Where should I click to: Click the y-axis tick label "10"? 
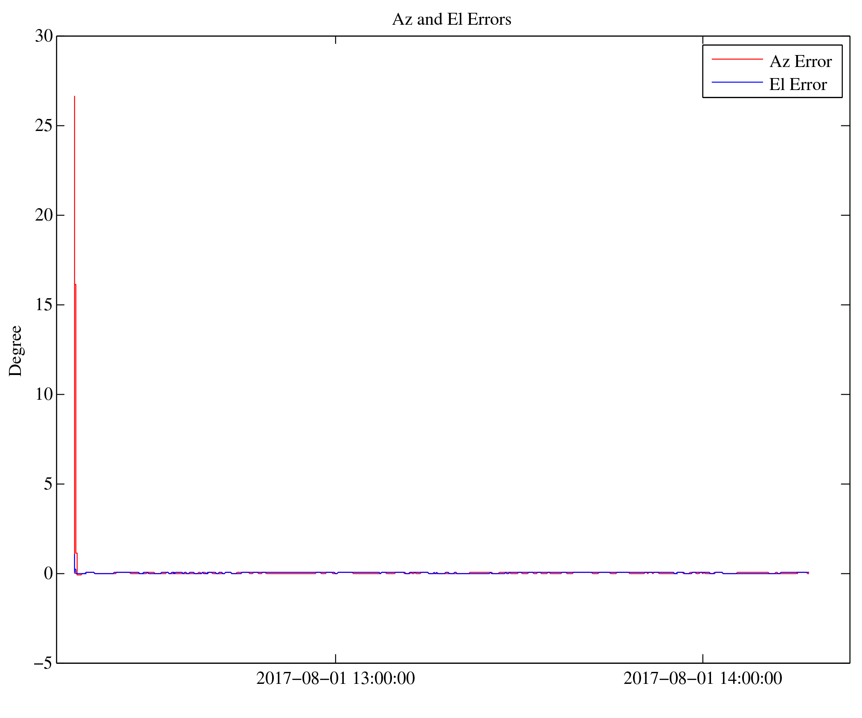tap(44, 395)
